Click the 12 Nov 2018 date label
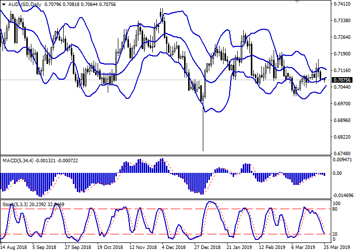This screenshot has height=252, width=354. pos(143,247)
